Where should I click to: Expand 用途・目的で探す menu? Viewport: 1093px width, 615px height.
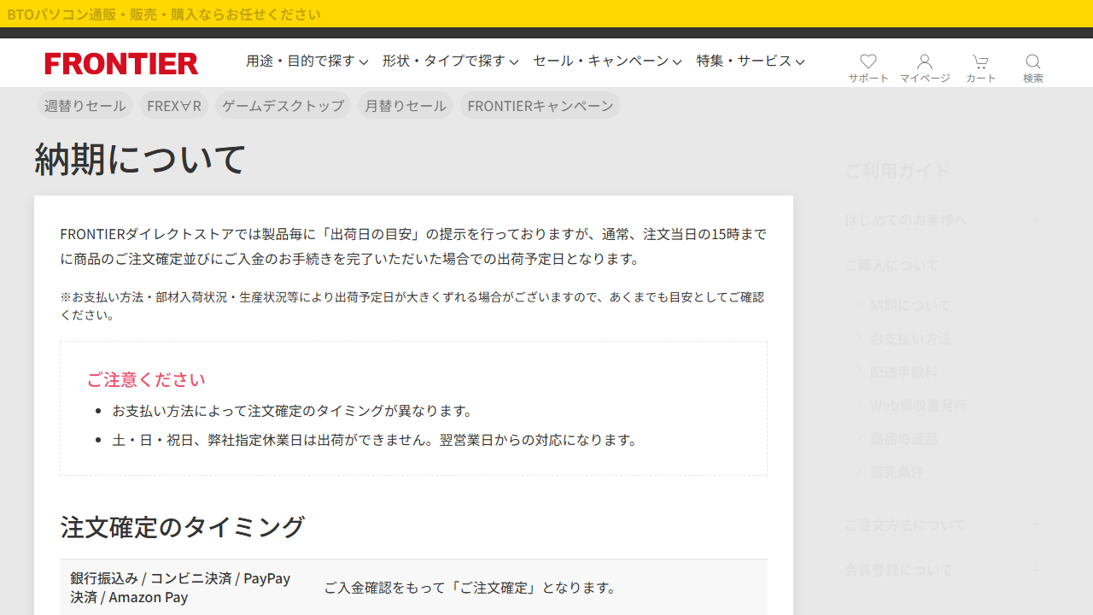(307, 61)
